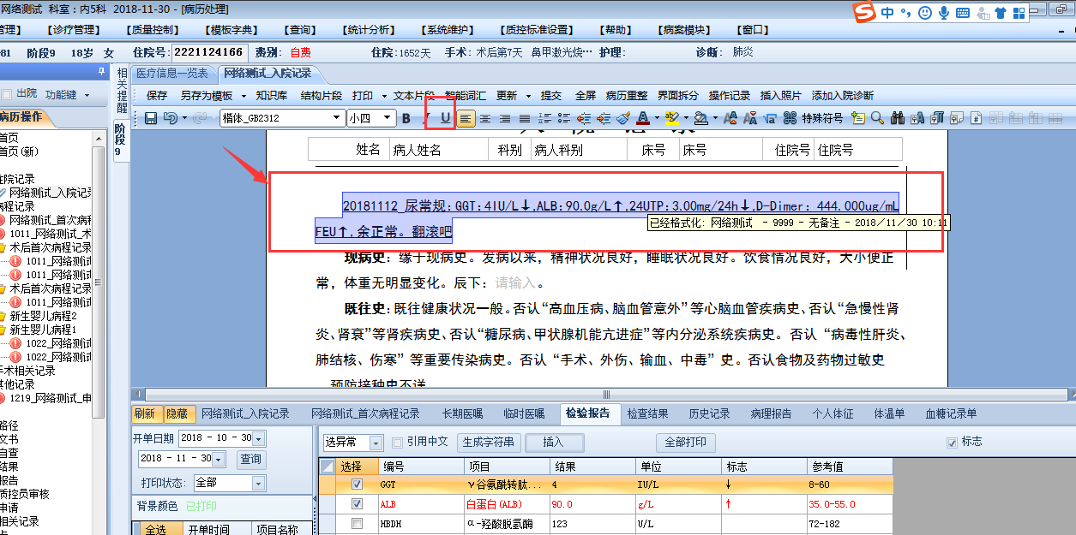Click the save disk icon in formatting toolbar

click(151, 118)
